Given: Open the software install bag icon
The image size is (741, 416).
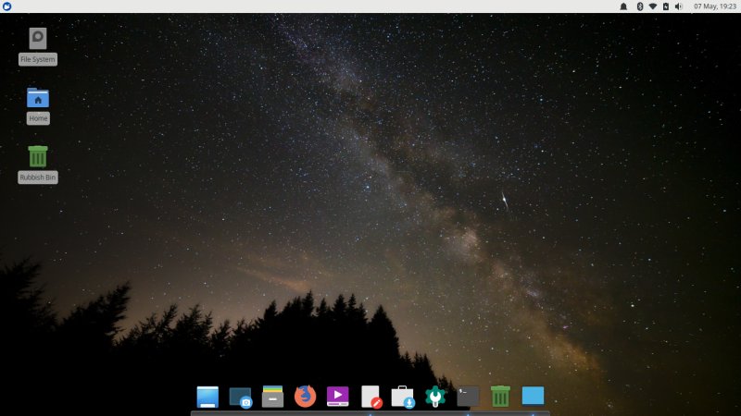Looking at the screenshot, I should point(403,398).
